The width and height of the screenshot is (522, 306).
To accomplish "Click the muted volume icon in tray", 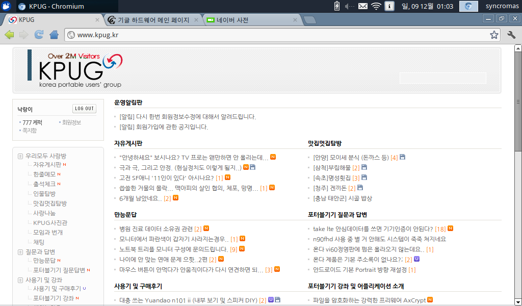I will tap(349, 6).
